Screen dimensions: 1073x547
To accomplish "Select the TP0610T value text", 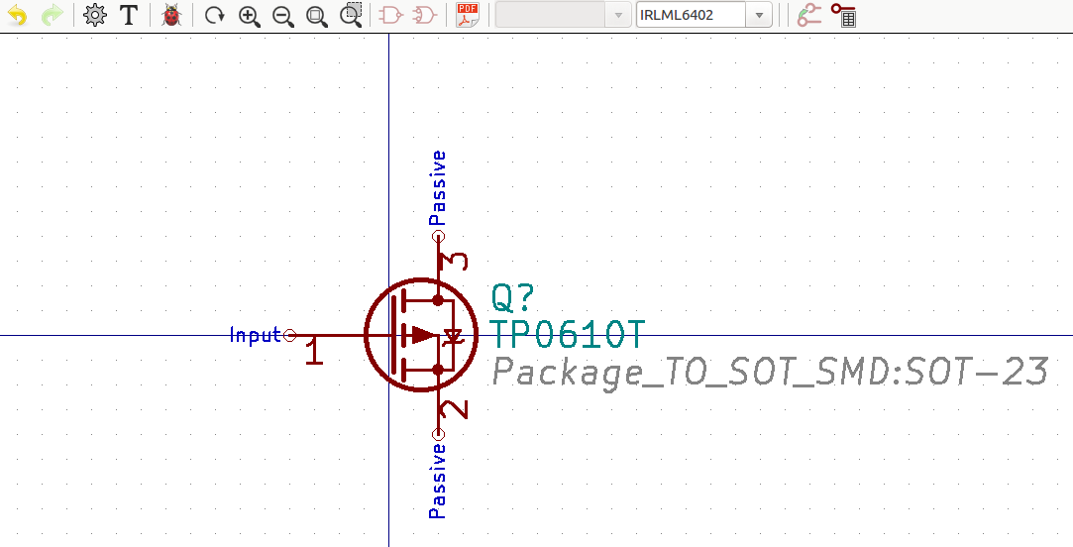I will pyautogui.click(x=569, y=336).
